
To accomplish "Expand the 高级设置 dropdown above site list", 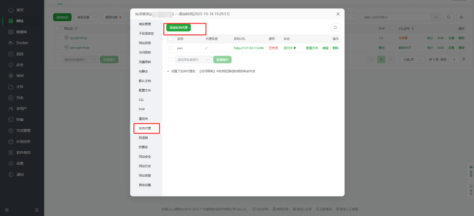I will click(x=87, y=17).
